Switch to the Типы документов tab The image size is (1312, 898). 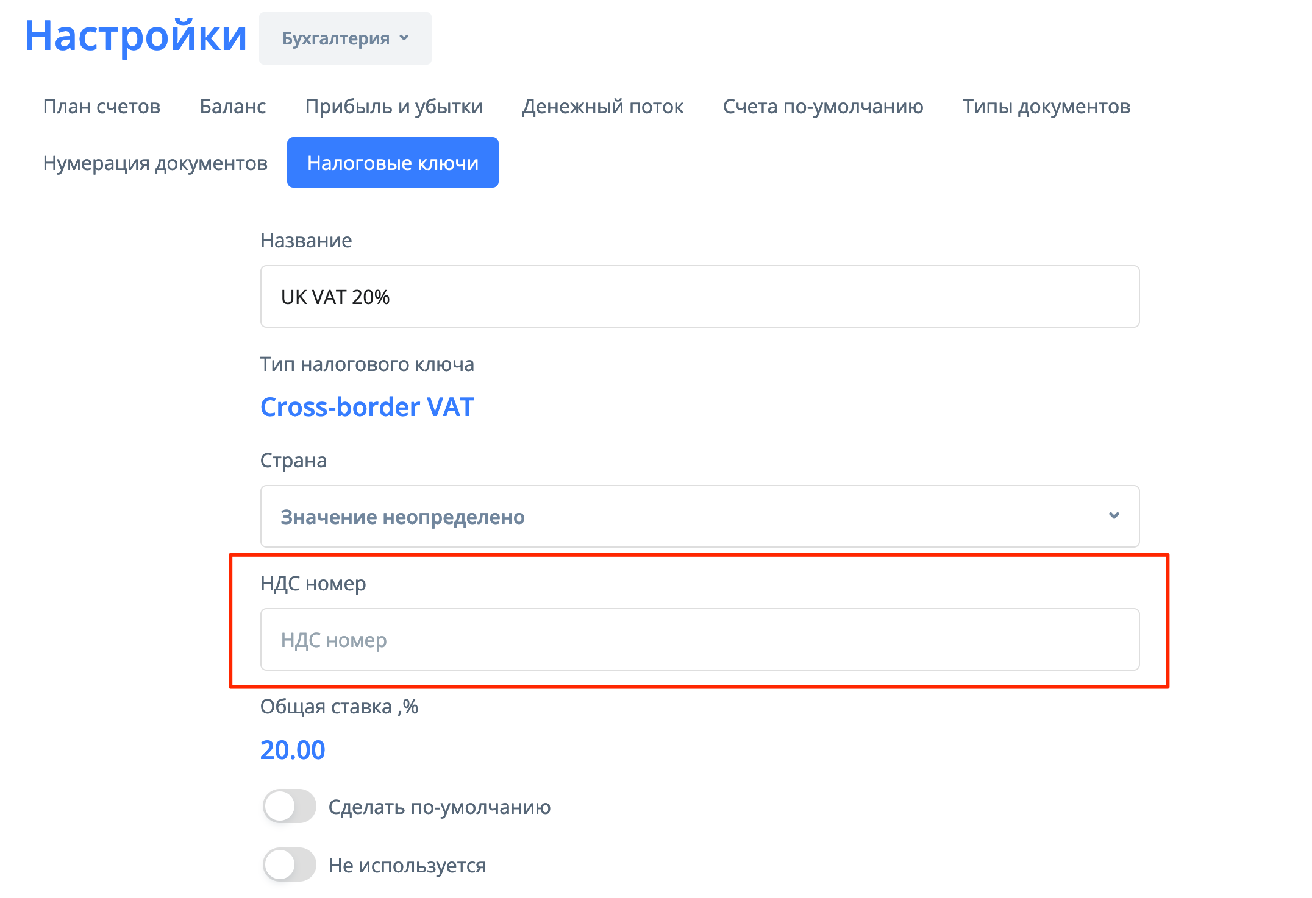pyautogui.click(x=1046, y=107)
